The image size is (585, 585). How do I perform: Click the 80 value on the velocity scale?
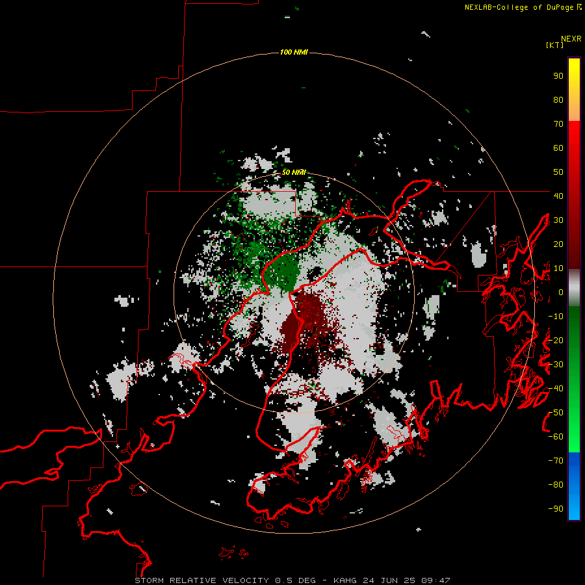tap(558, 100)
